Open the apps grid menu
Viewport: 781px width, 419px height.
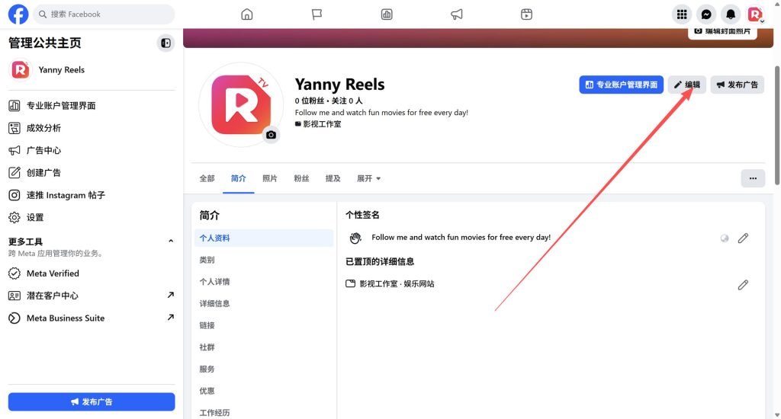coord(682,14)
